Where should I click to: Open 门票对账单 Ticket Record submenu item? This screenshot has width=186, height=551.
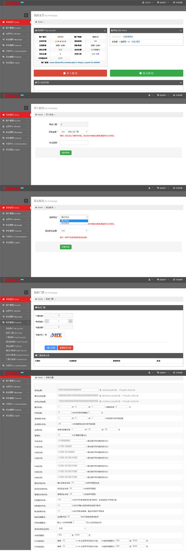tap(16, 360)
